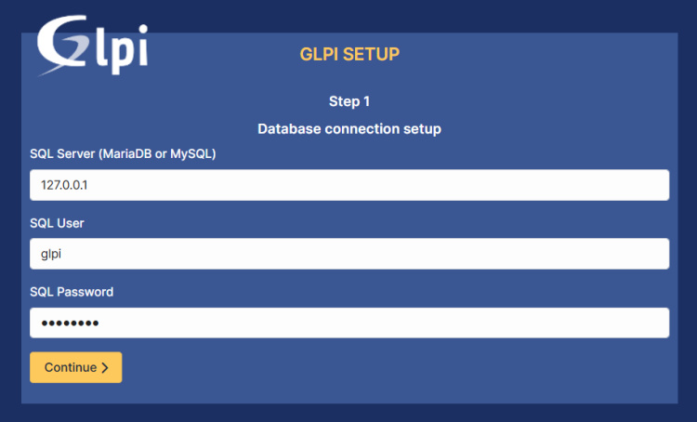Click into the SQL User field
The image size is (697, 422).
click(x=349, y=254)
